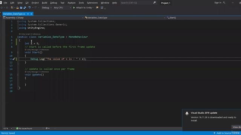
Task: Open the Edit menu
Action: (x=12, y=3)
